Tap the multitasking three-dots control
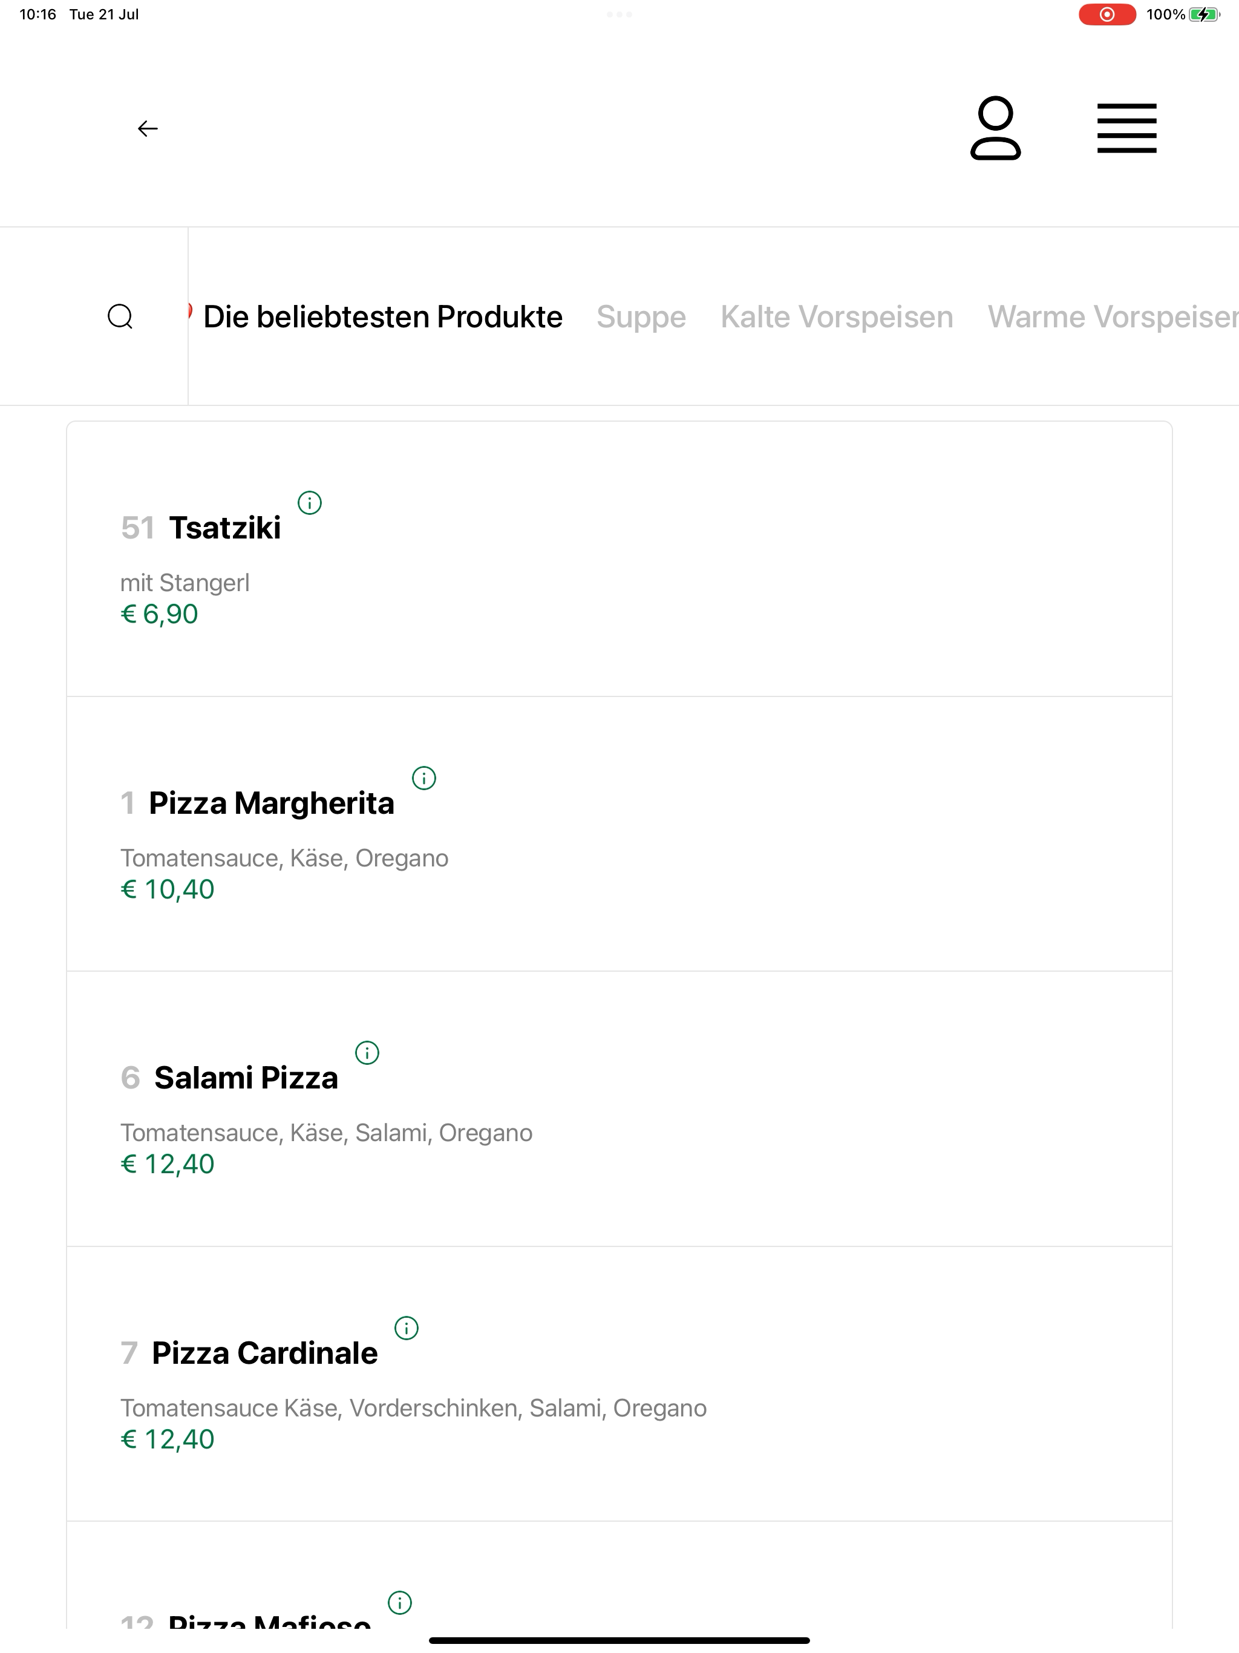Screen dimensions: 1239x1653 pyautogui.click(x=619, y=14)
